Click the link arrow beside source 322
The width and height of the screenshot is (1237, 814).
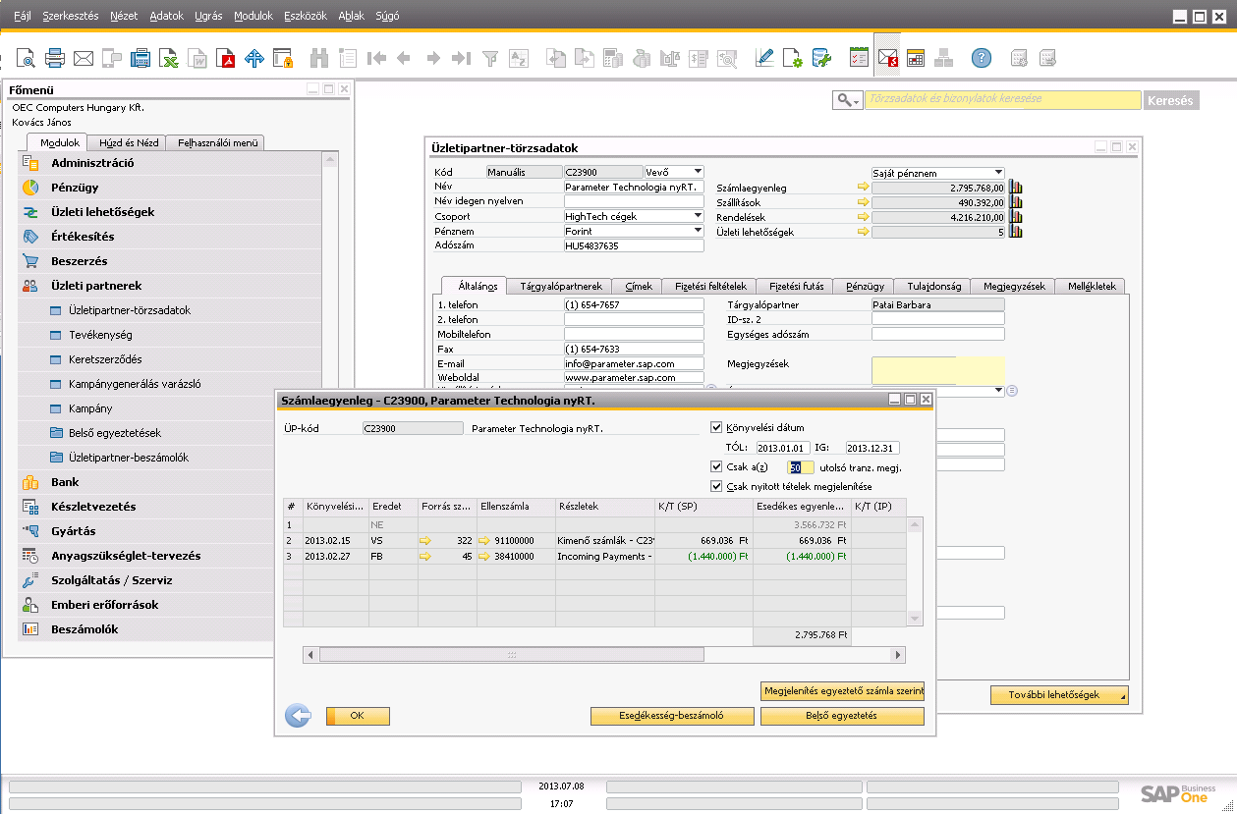pos(425,540)
